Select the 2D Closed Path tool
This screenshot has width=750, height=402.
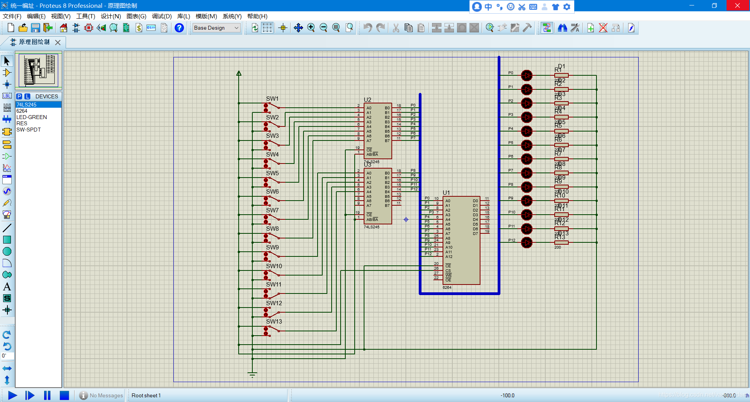coord(7,275)
